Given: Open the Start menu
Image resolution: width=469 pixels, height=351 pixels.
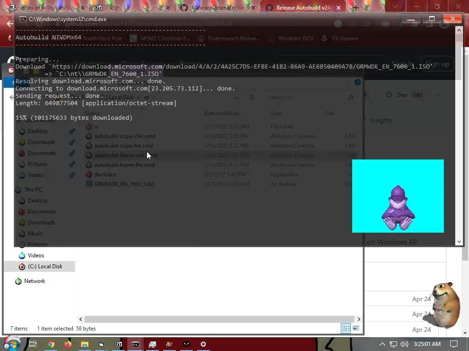Looking at the screenshot, I should 12,344.
